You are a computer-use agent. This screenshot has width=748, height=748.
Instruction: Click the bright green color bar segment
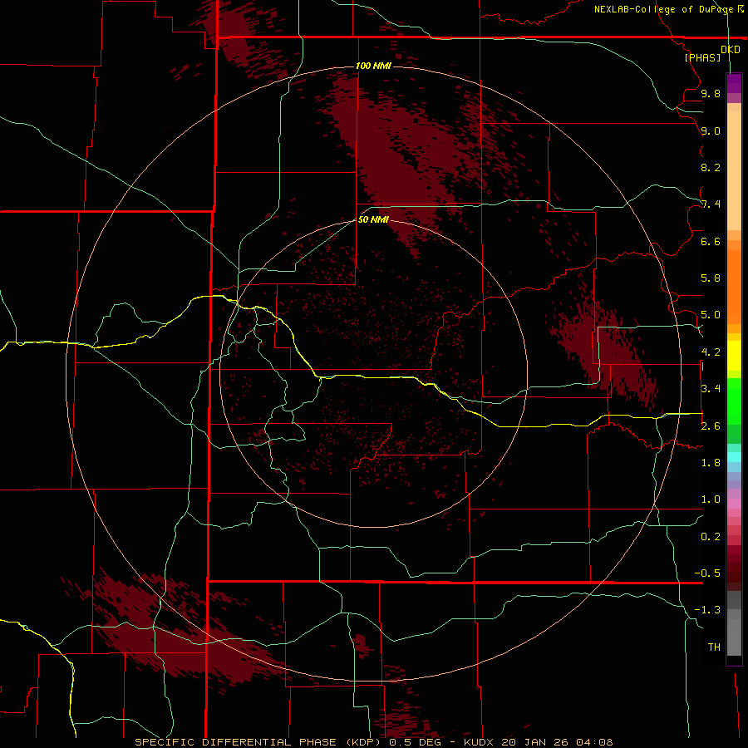[x=734, y=401]
